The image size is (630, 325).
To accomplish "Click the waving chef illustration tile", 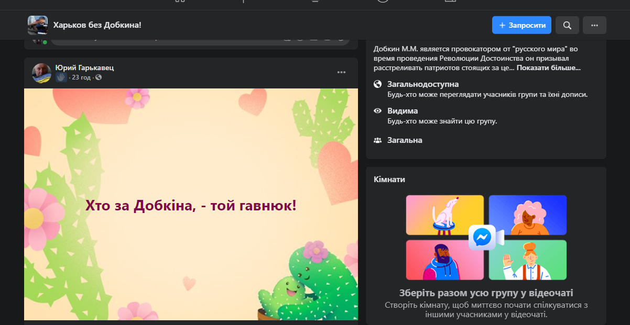I will click(x=527, y=260).
